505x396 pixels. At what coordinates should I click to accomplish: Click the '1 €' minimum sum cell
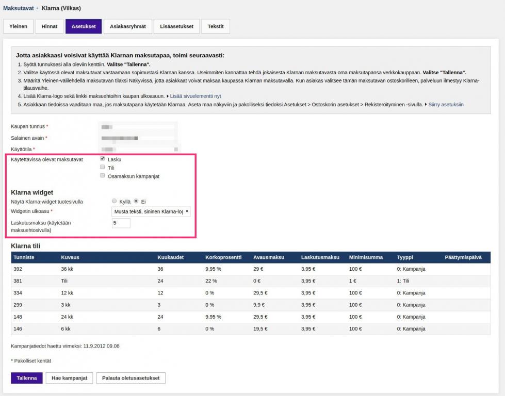point(353,280)
